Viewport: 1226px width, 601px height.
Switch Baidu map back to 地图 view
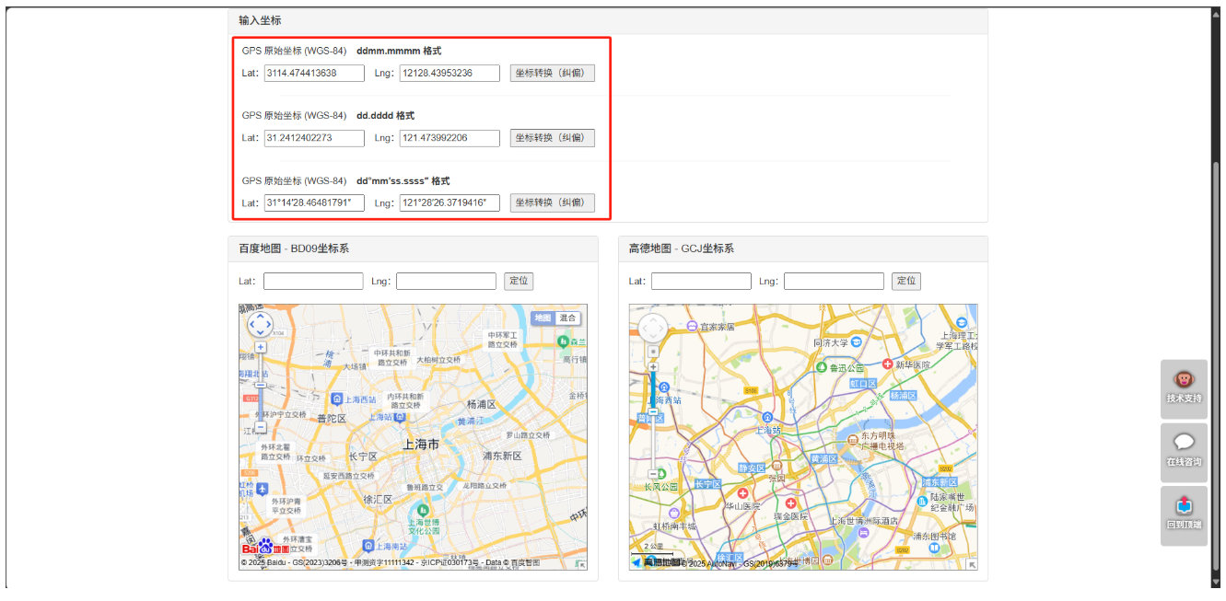[542, 318]
